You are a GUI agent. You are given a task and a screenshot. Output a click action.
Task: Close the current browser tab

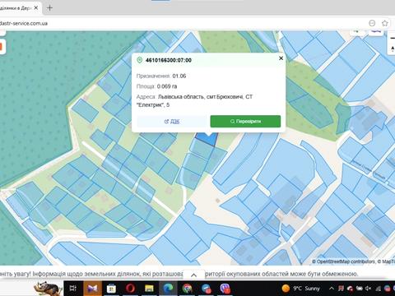(36, 8)
